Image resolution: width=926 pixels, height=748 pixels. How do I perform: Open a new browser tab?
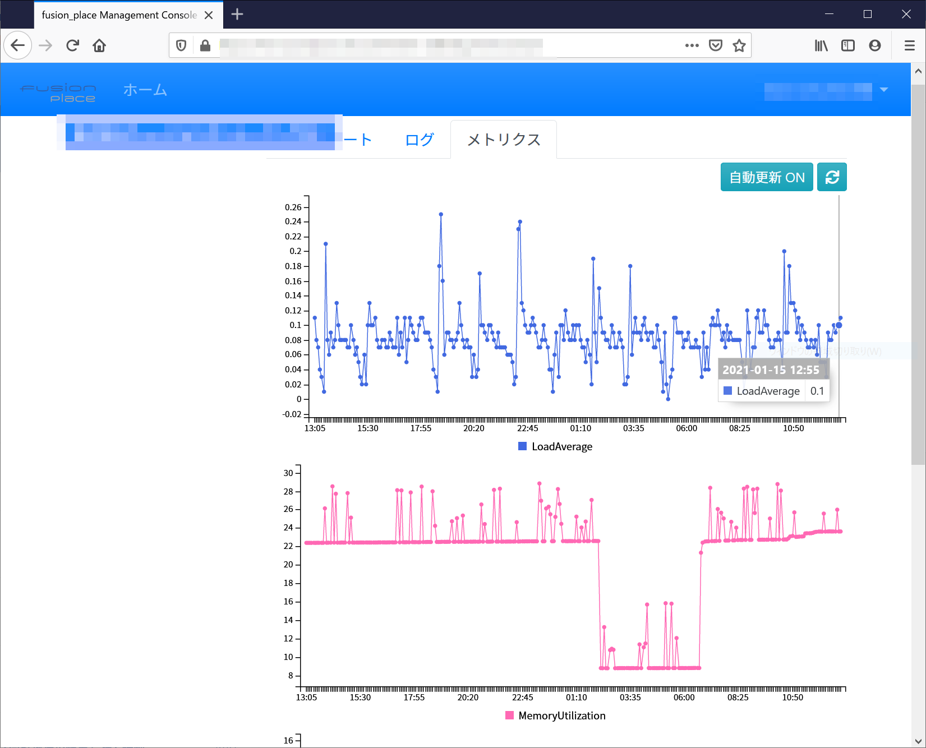tap(237, 15)
